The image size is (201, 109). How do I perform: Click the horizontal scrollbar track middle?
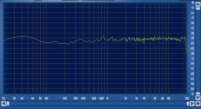[x=98, y=104]
